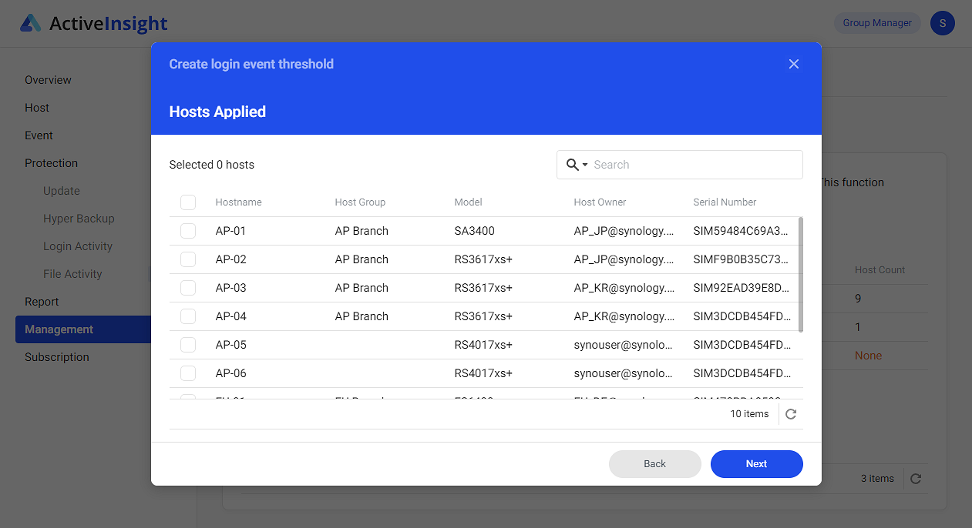Select host AP-01
Viewport: 972px width, 528px height.
(188, 230)
